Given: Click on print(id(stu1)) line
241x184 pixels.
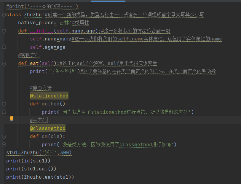Looking at the screenshot, I should [28, 161].
